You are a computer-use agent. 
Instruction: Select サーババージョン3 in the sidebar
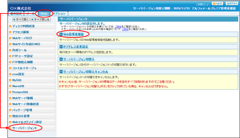(x=24, y=128)
